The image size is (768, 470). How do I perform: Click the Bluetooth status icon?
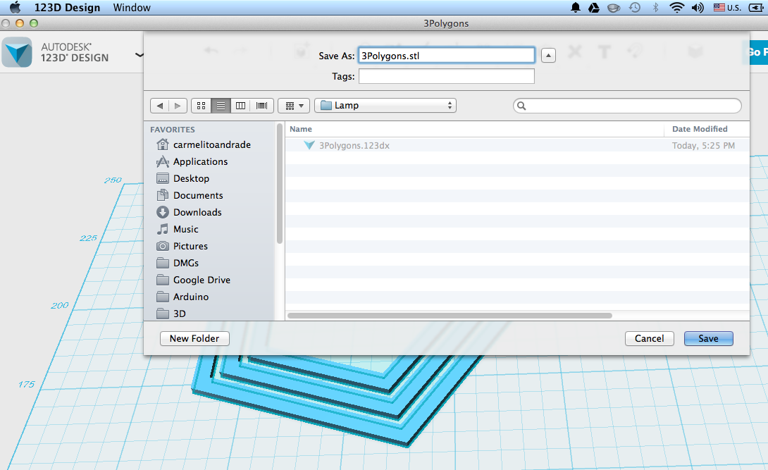pos(655,7)
